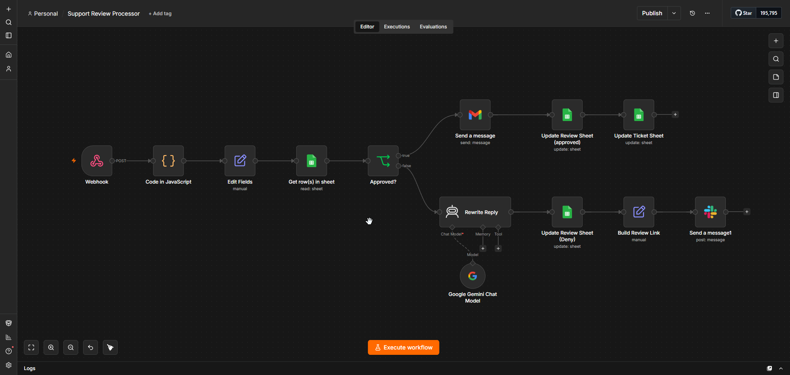
Task: Click the Chat Model connector on Rewrite Reply
Action: (452, 227)
